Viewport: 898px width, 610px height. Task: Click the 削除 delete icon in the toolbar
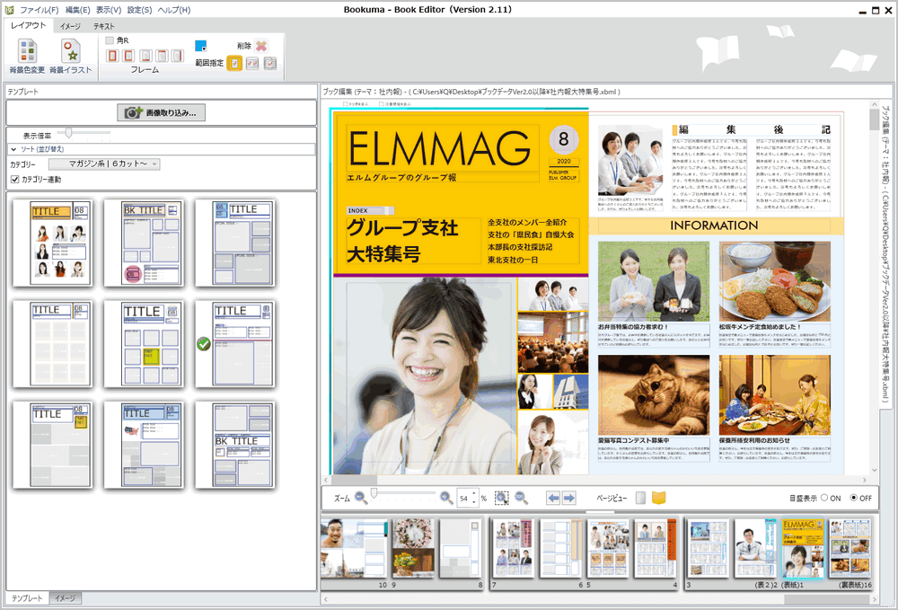[x=261, y=44]
